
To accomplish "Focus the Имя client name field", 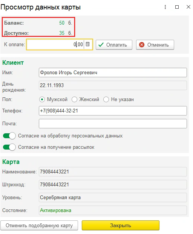I will click(113, 73).
